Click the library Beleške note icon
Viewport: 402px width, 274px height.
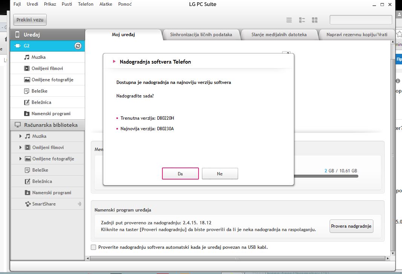28,170
